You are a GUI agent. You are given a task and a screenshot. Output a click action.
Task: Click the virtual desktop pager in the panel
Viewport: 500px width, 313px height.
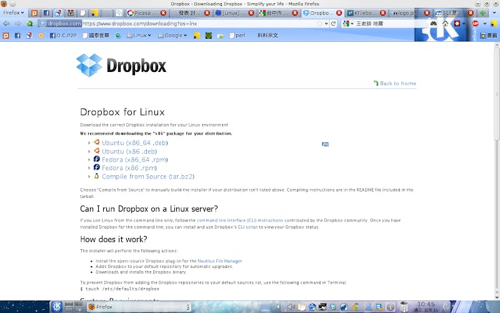tap(74, 307)
